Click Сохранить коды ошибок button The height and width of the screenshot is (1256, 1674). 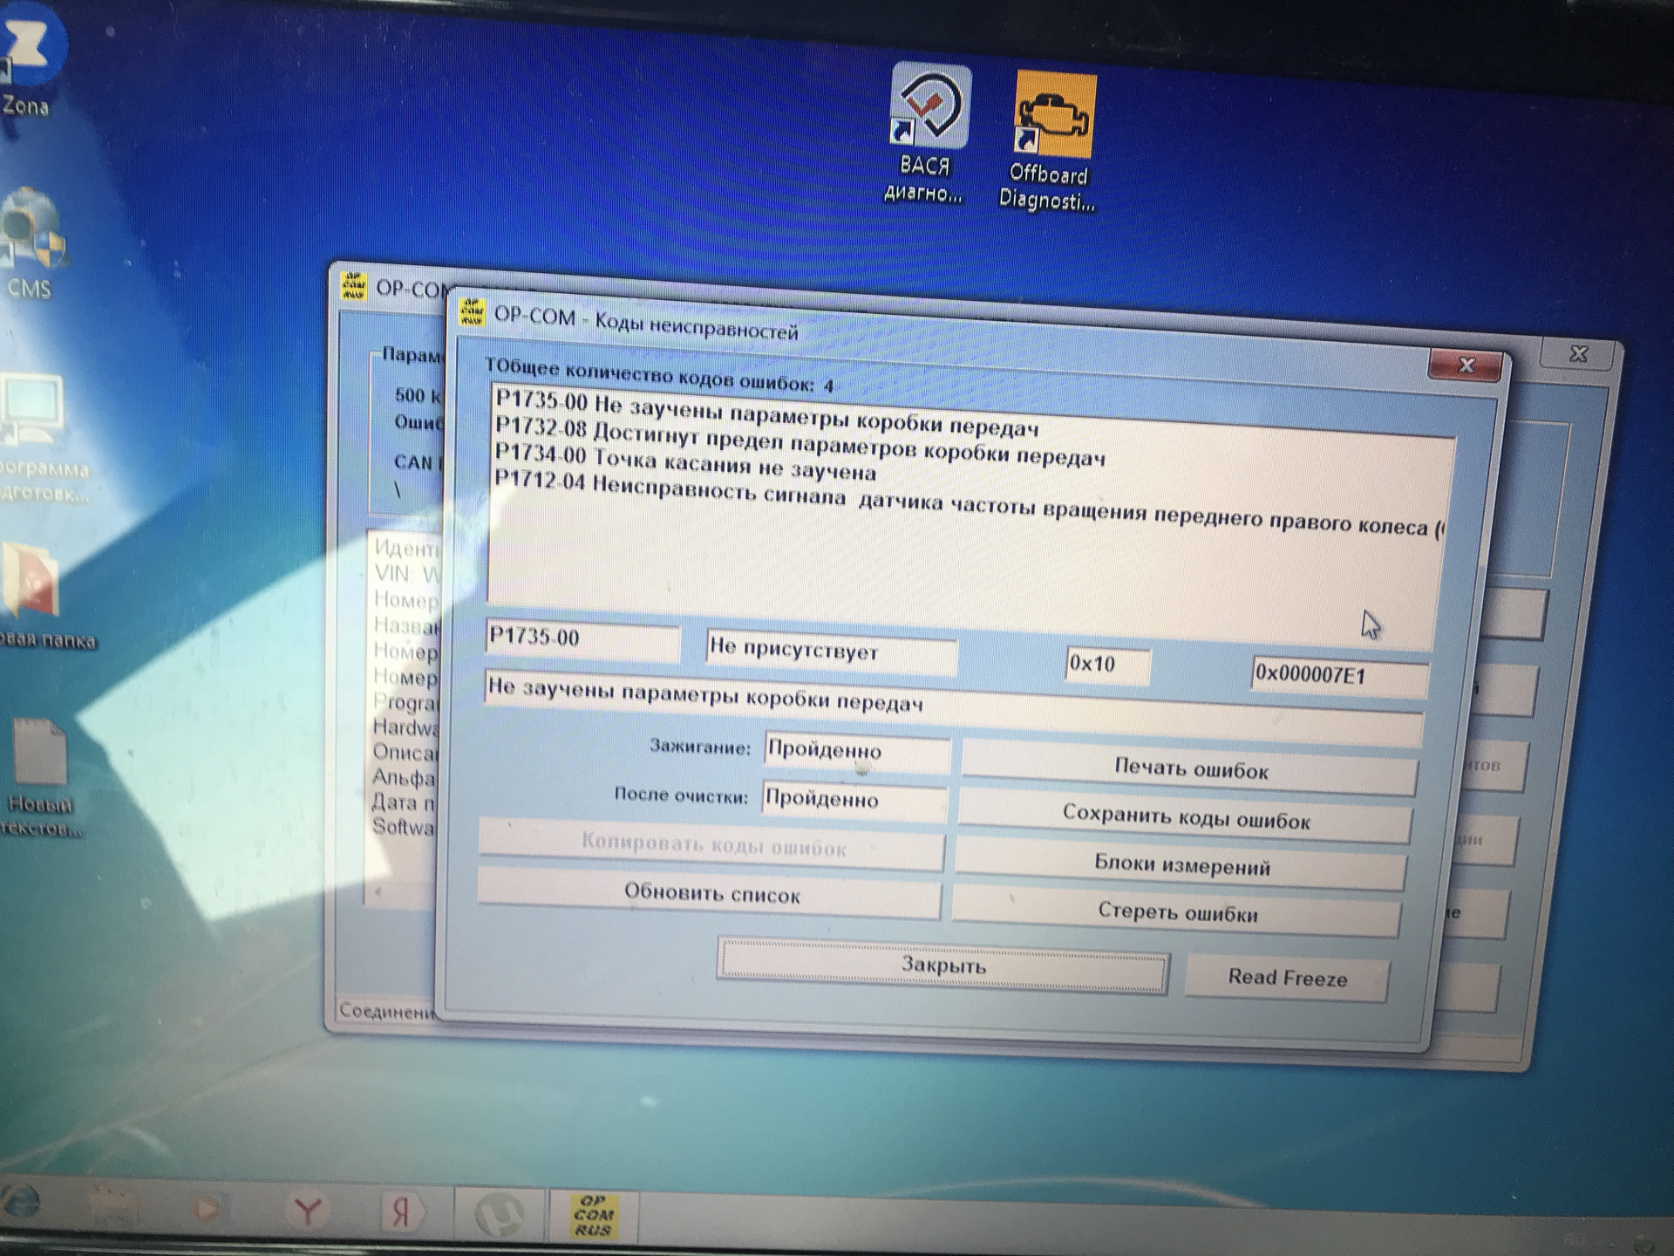pos(1186,818)
